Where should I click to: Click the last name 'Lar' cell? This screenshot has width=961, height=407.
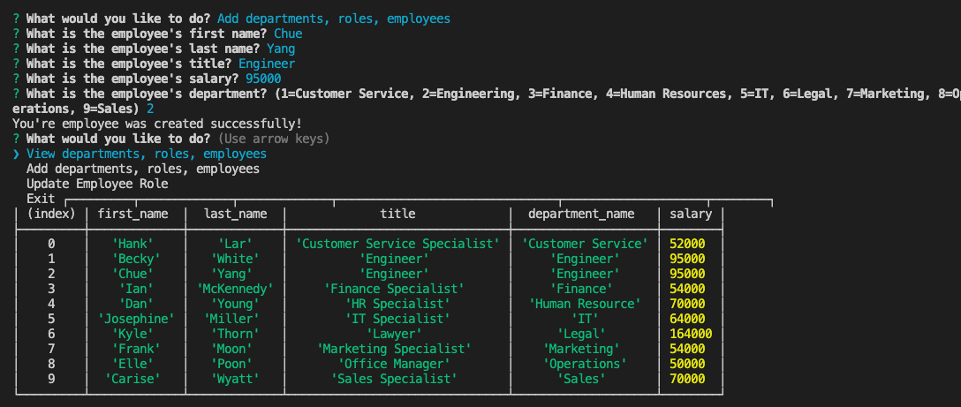[x=235, y=244]
